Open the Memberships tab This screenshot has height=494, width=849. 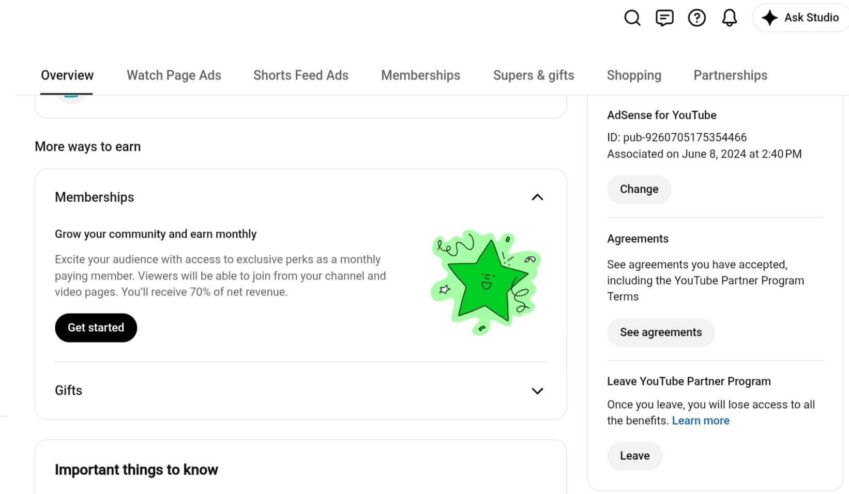(x=420, y=75)
